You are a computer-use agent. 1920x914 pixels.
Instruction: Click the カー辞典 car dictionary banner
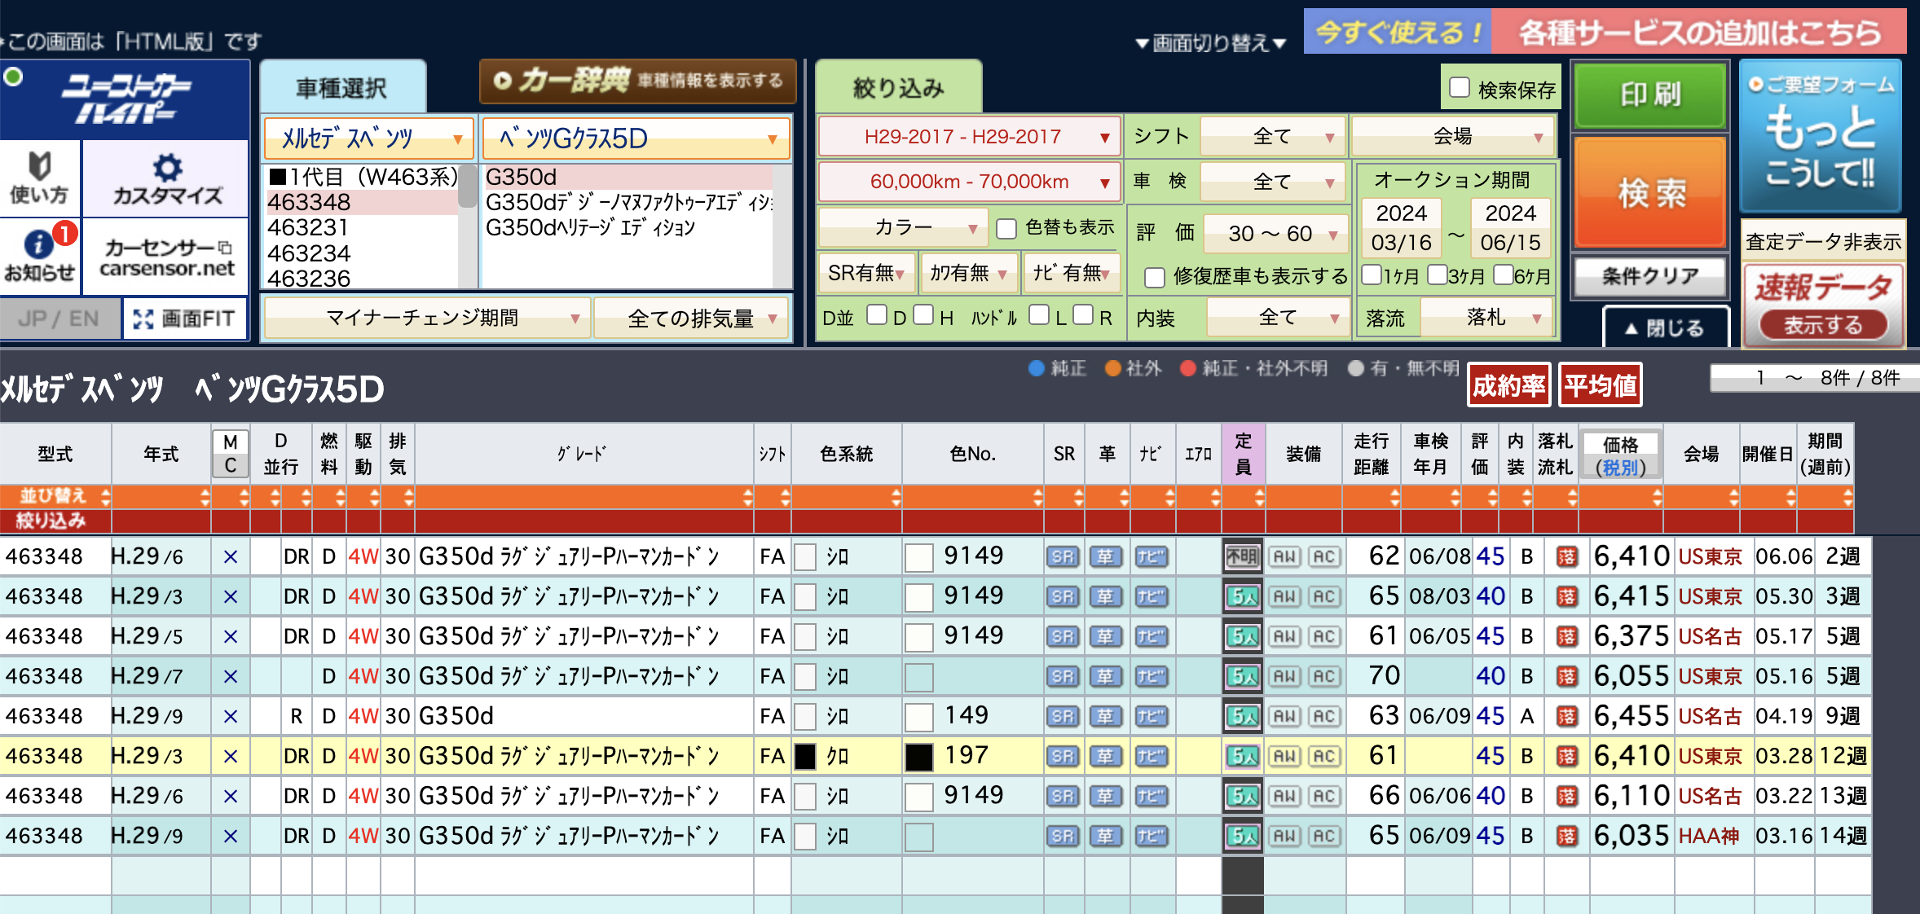click(x=638, y=81)
